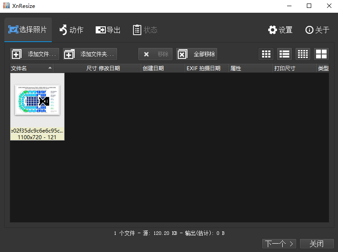Open the 选择照片 tab
The width and height of the screenshot is (338, 252).
click(28, 30)
